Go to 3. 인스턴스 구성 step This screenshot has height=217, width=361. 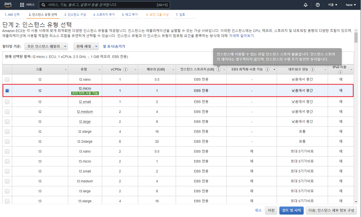(x=75, y=14)
